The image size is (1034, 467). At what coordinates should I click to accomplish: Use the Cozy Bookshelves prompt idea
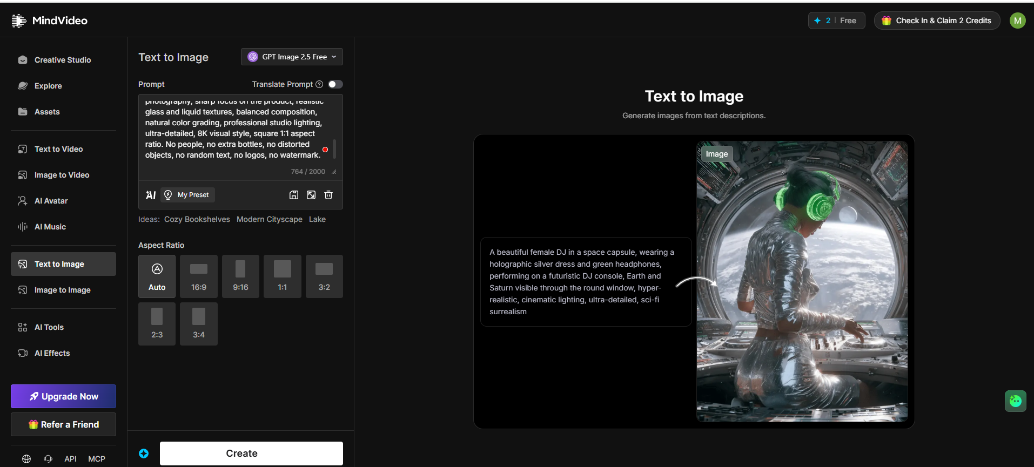tap(197, 219)
